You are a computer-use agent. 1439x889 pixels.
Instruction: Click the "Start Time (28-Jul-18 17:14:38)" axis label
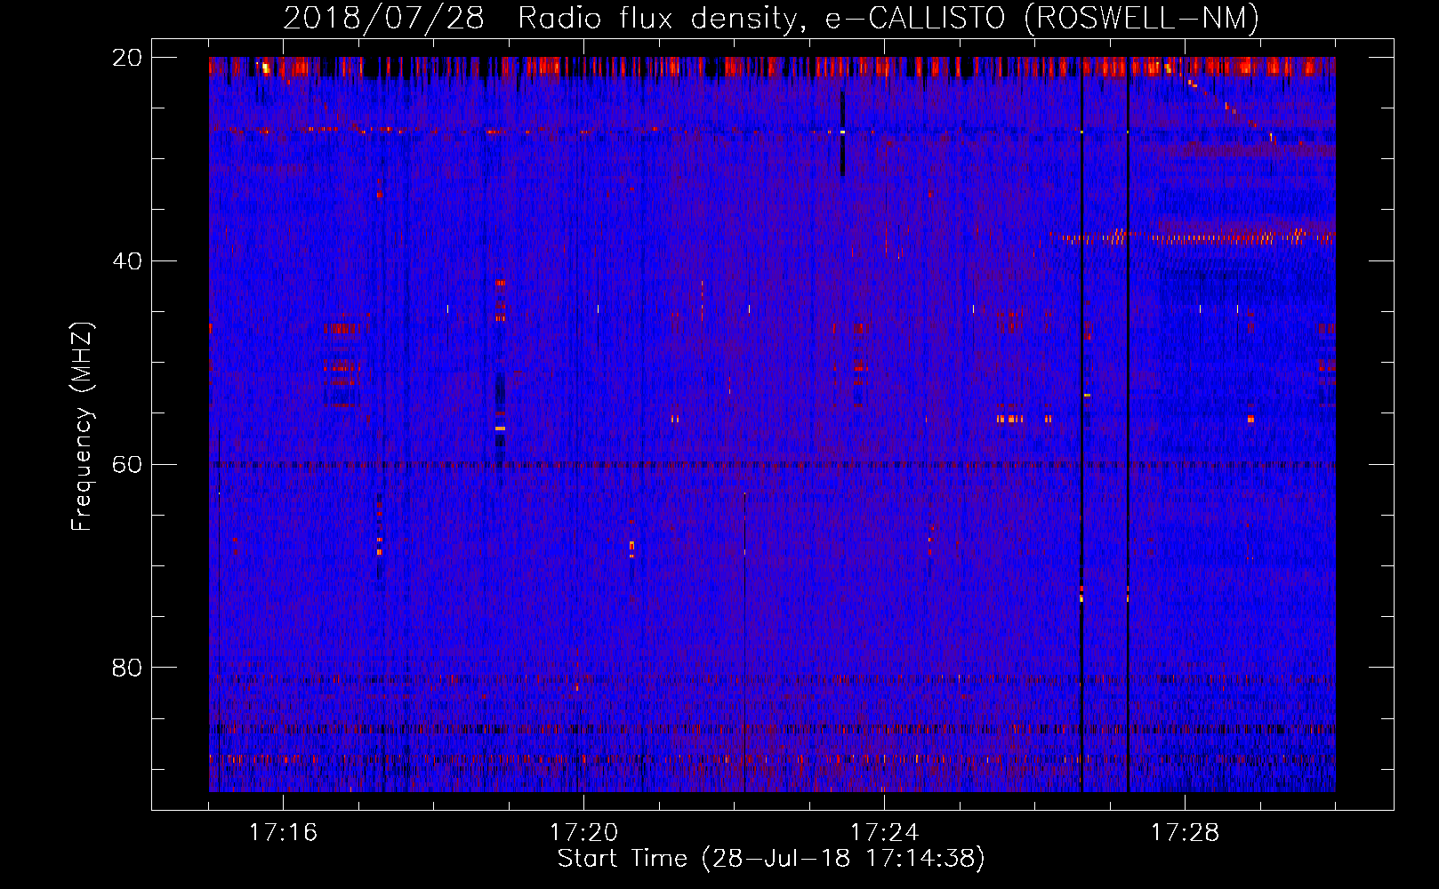[x=771, y=859]
